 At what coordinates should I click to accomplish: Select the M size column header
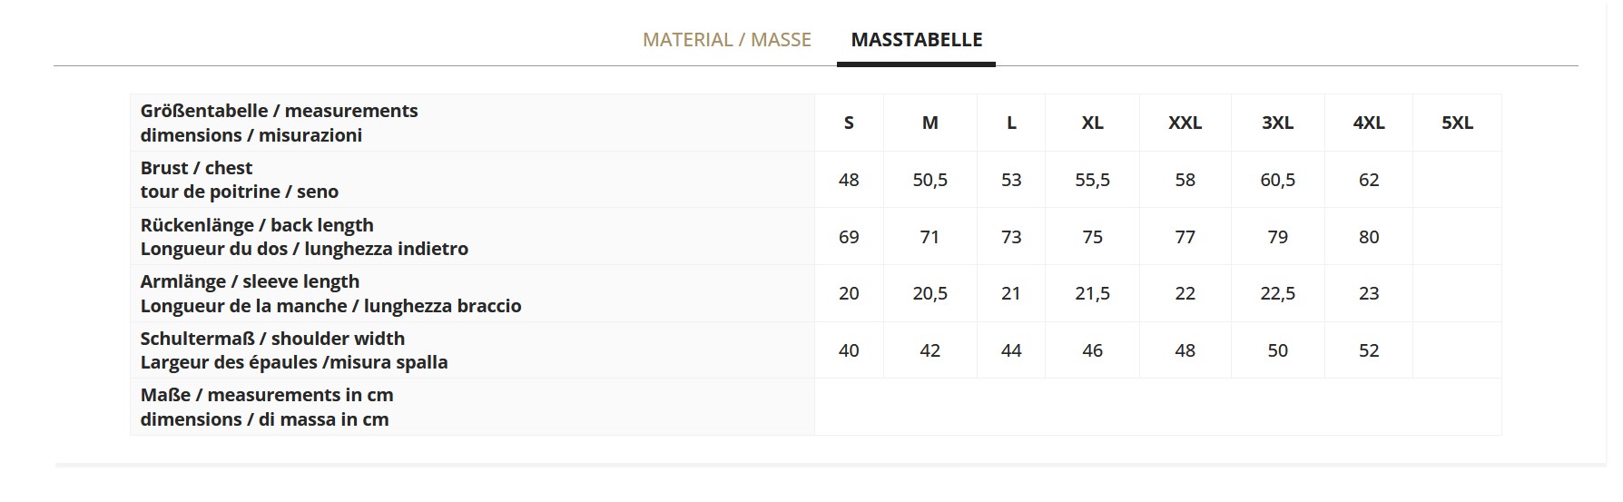coord(930,123)
